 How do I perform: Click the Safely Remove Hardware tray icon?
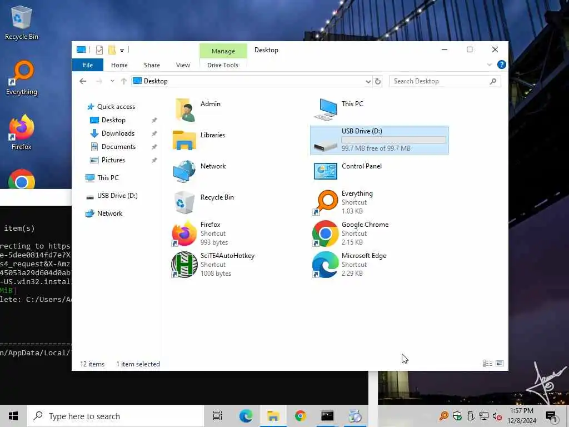click(471, 416)
